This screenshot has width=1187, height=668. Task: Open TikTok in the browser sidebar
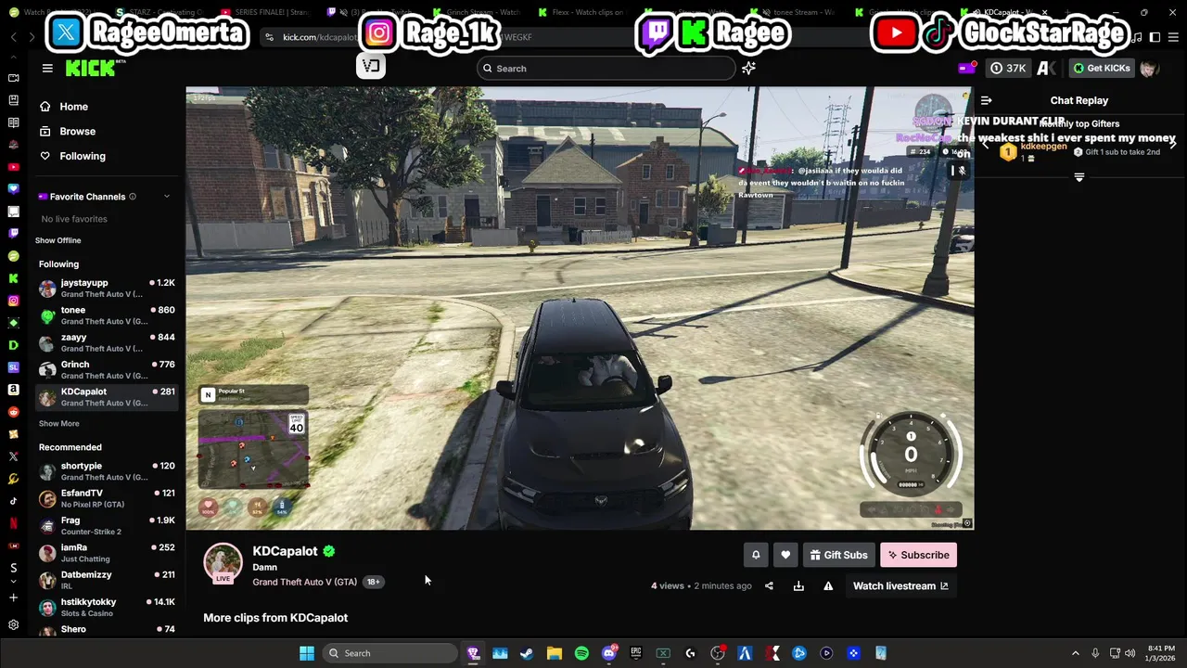(13, 501)
